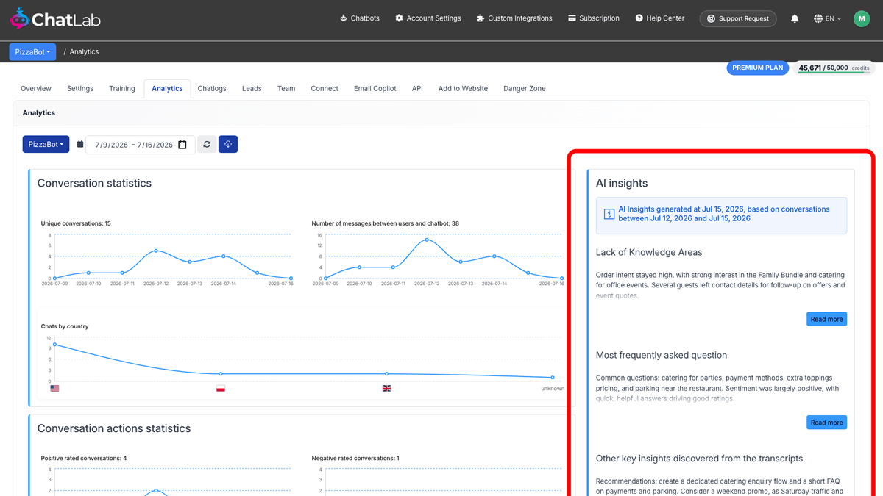
Task: Click the United States flag in Chats by country
Action: (54, 388)
